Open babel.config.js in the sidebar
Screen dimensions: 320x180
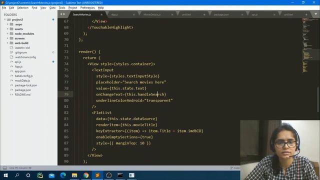point(23,76)
